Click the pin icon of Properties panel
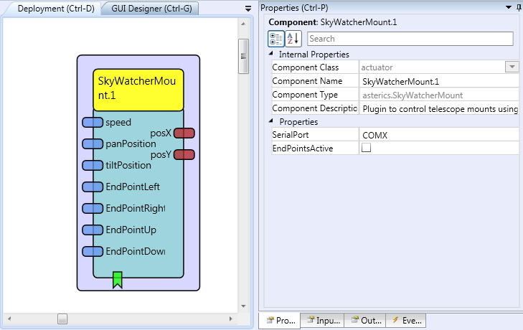This screenshot has height=330, width=523. click(x=519, y=7)
